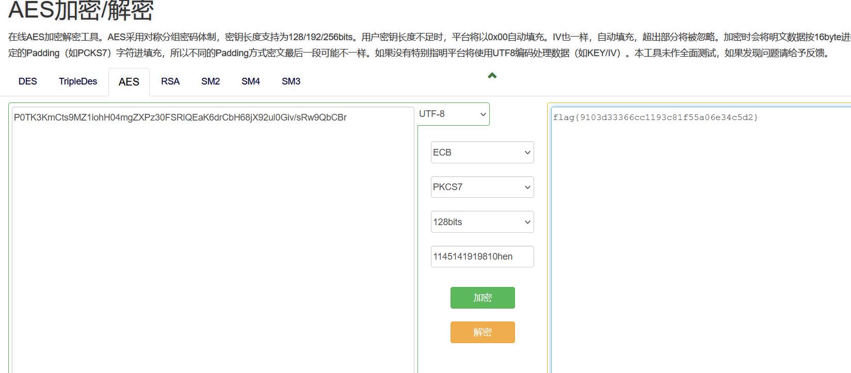Expand the ECB mode dropdown
851x373 pixels.
click(x=482, y=152)
